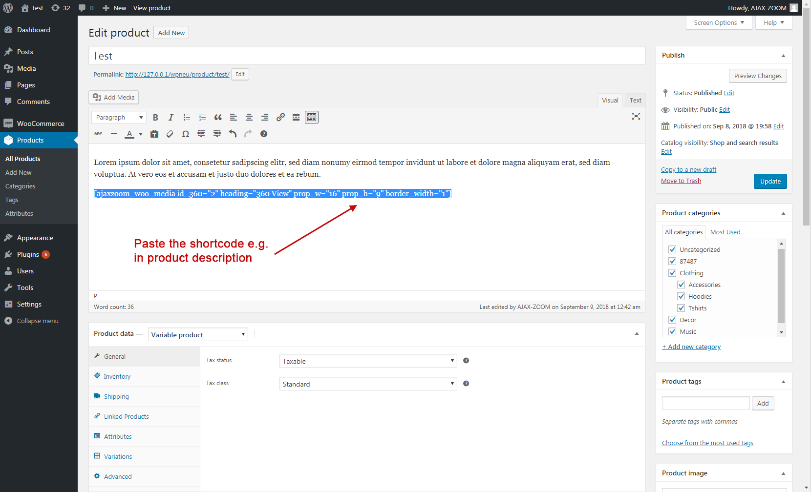Open editor keyboard shortcuts help
811x492 pixels.
pyautogui.click(x=264, y=134)
